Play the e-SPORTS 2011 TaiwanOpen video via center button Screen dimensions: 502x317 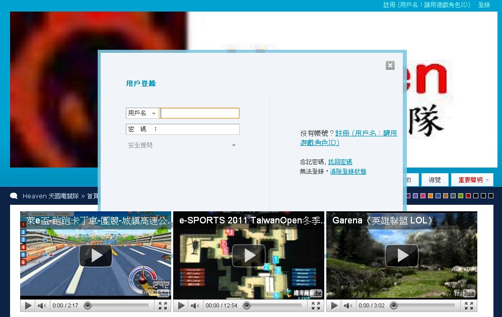pos(249,256)
